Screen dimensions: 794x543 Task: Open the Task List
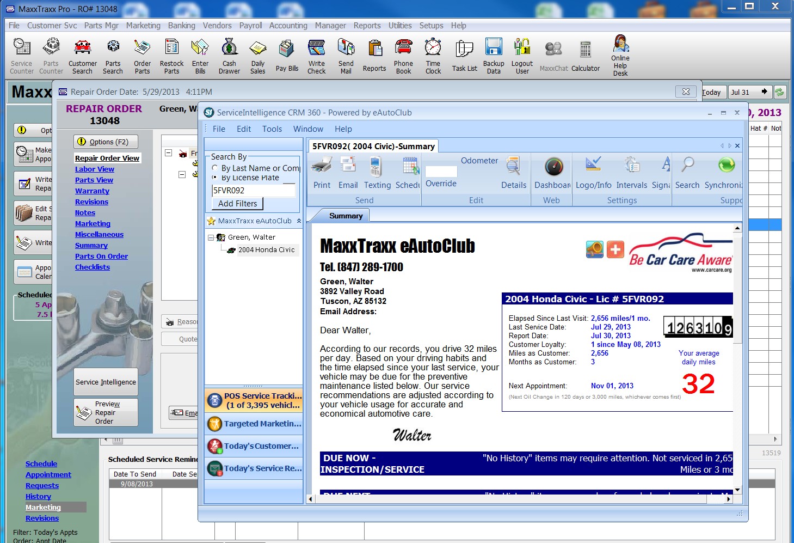[x=464, y=56]
